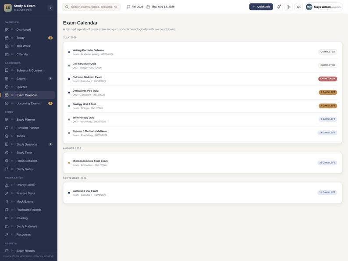Click the Quick Add button
This screenshot has width=348, height=261.
[x=261, y=7]
